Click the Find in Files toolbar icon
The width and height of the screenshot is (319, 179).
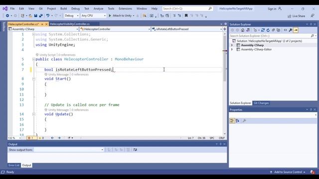point(145,15)
